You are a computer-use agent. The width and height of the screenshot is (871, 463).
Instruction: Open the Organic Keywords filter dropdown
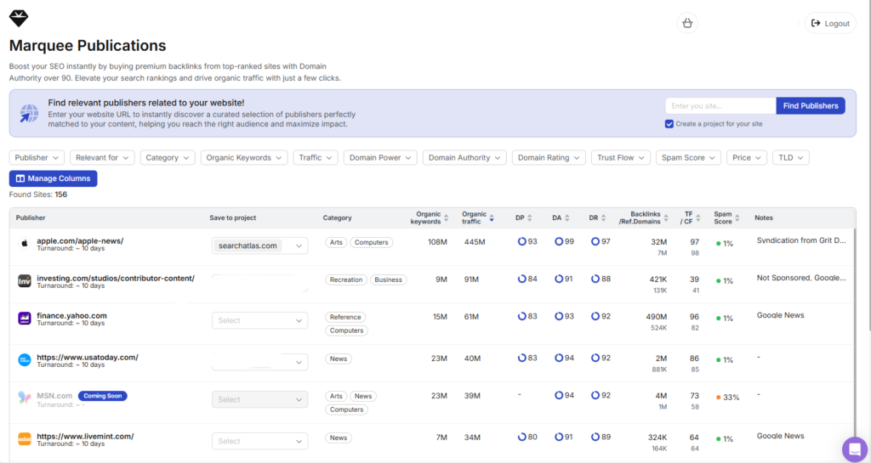click(244, 157)
